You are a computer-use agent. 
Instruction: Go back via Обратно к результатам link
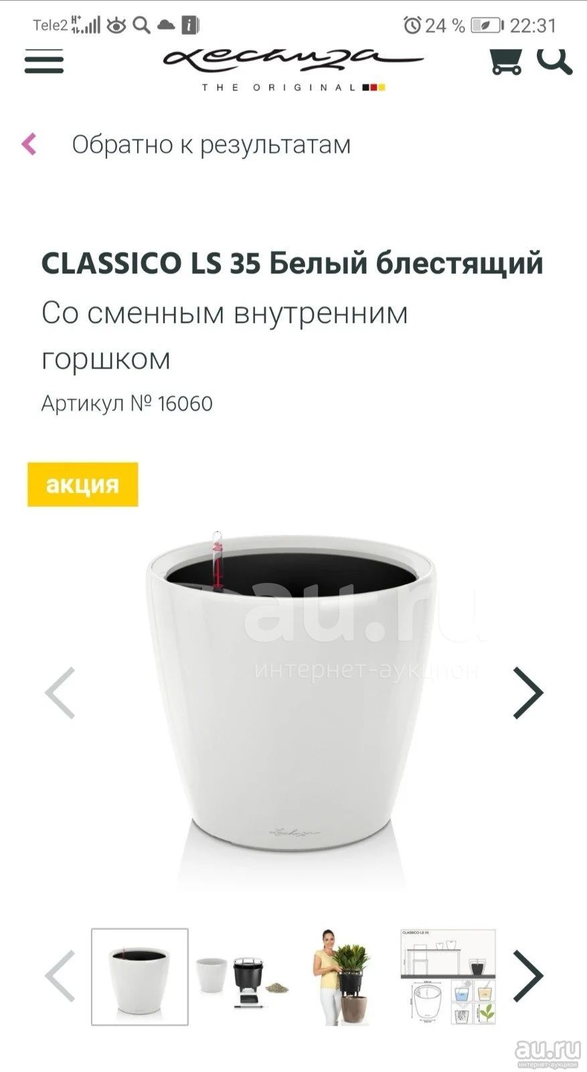tap(211, 144)
